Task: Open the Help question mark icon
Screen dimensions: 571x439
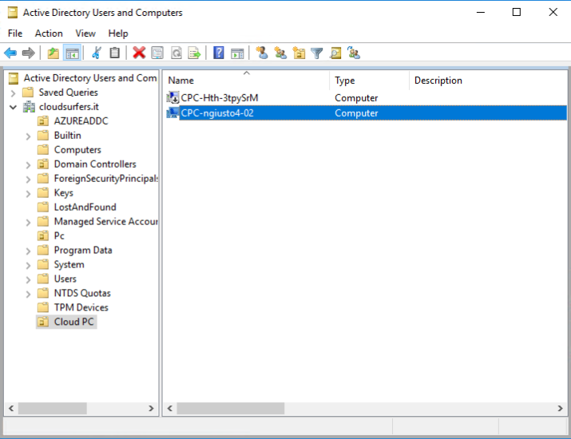Action: coord(219,53)
